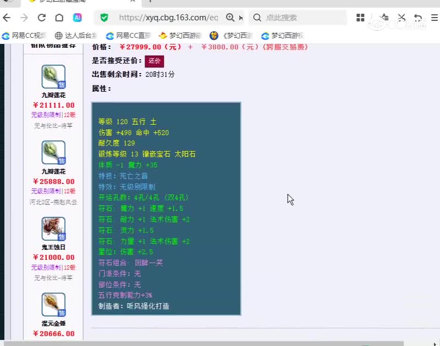Open the last 梦幻西游 bookmark
Image resolution: width=440 pixels, height=346 pixels.
282,36
